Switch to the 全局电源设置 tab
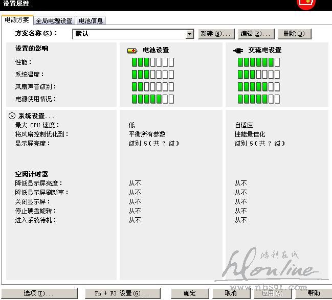 (54, 21)
